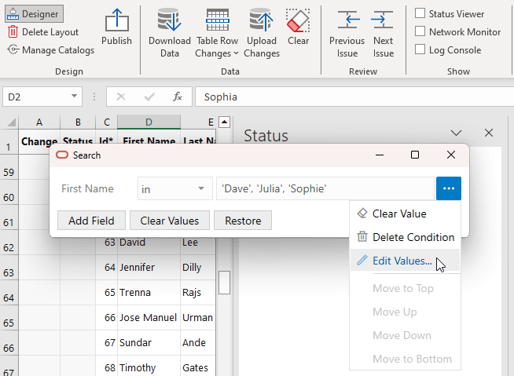Image resolution: width=514 pixels, height=376 pixels.
Task: Click worksheet scroll up arrow
Action: [x=224, y=122]
